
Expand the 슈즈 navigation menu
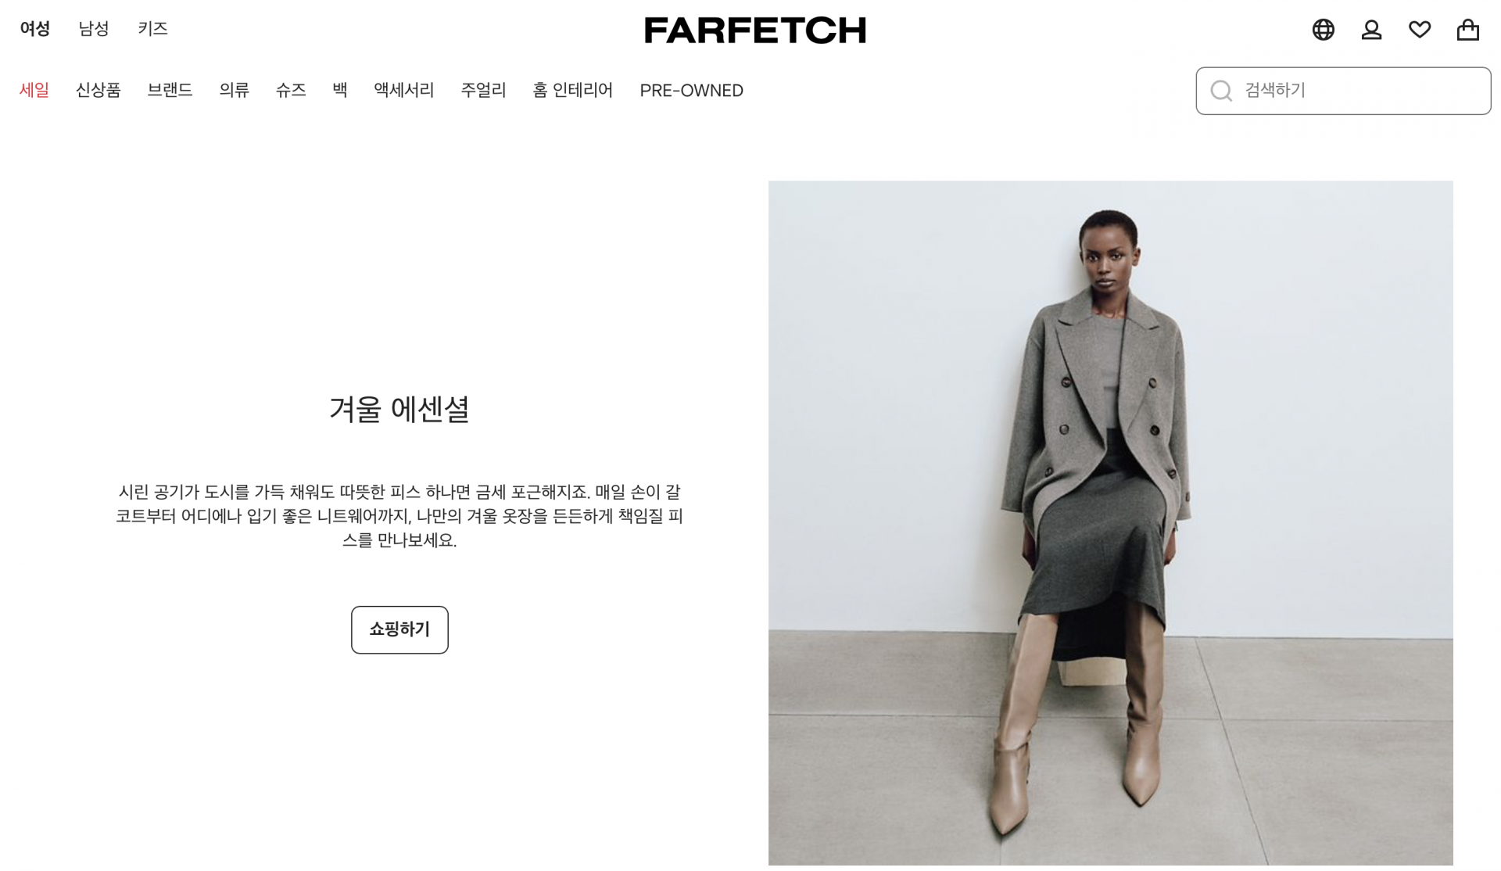pos(291,90)
